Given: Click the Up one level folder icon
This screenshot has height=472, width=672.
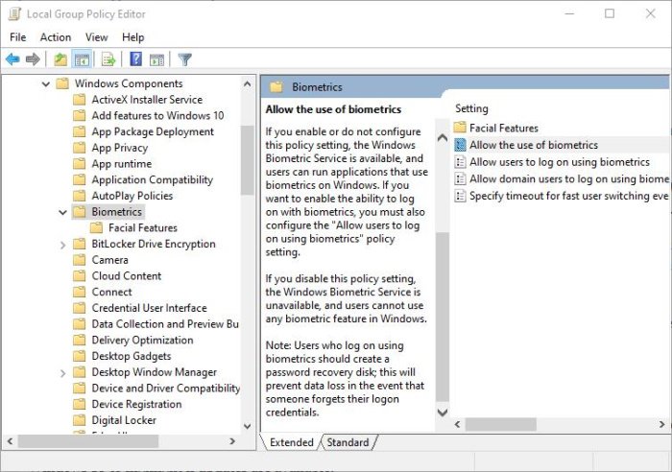Looking at the screenshot, I should pos(60,59).
